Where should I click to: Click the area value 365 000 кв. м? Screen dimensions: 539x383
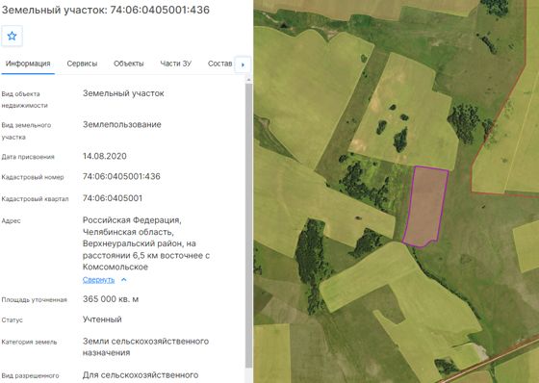coord(111,299)
